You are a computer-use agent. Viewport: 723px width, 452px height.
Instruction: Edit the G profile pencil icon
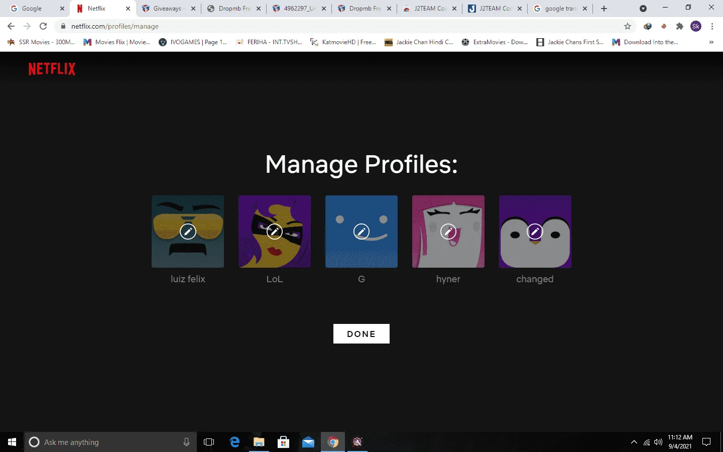pos(361,232)
